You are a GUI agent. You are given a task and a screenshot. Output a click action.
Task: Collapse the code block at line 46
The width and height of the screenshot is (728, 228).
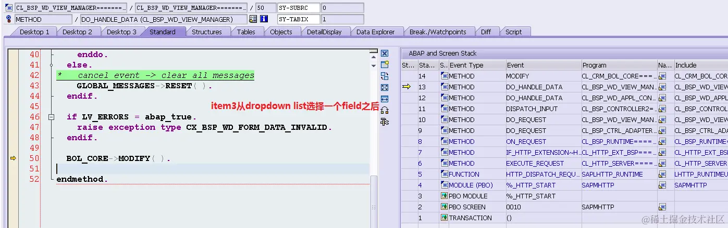[51, 117]
